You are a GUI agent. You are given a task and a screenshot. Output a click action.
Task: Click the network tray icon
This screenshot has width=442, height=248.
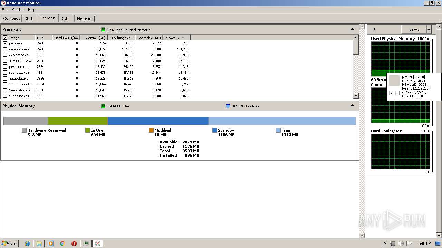click(x=393, y=244)
